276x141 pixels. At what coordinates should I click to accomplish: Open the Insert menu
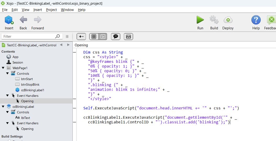coord(38,10)
